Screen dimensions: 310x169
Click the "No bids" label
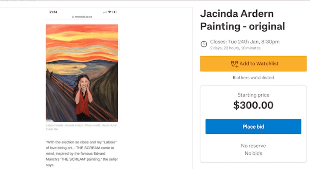click(x=253, y=153)
